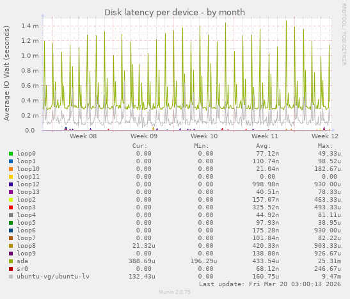Image resolution: width=350 pixels, height=299 pixels.
Task: Click loop9 maximum value 926.67u
Action: point(328,254)
